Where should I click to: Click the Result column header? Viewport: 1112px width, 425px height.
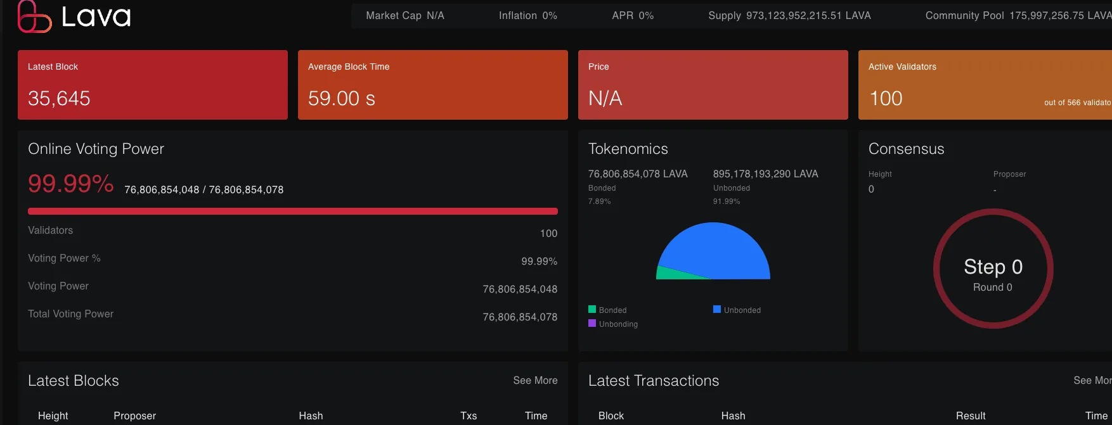(x=971, y=415)
